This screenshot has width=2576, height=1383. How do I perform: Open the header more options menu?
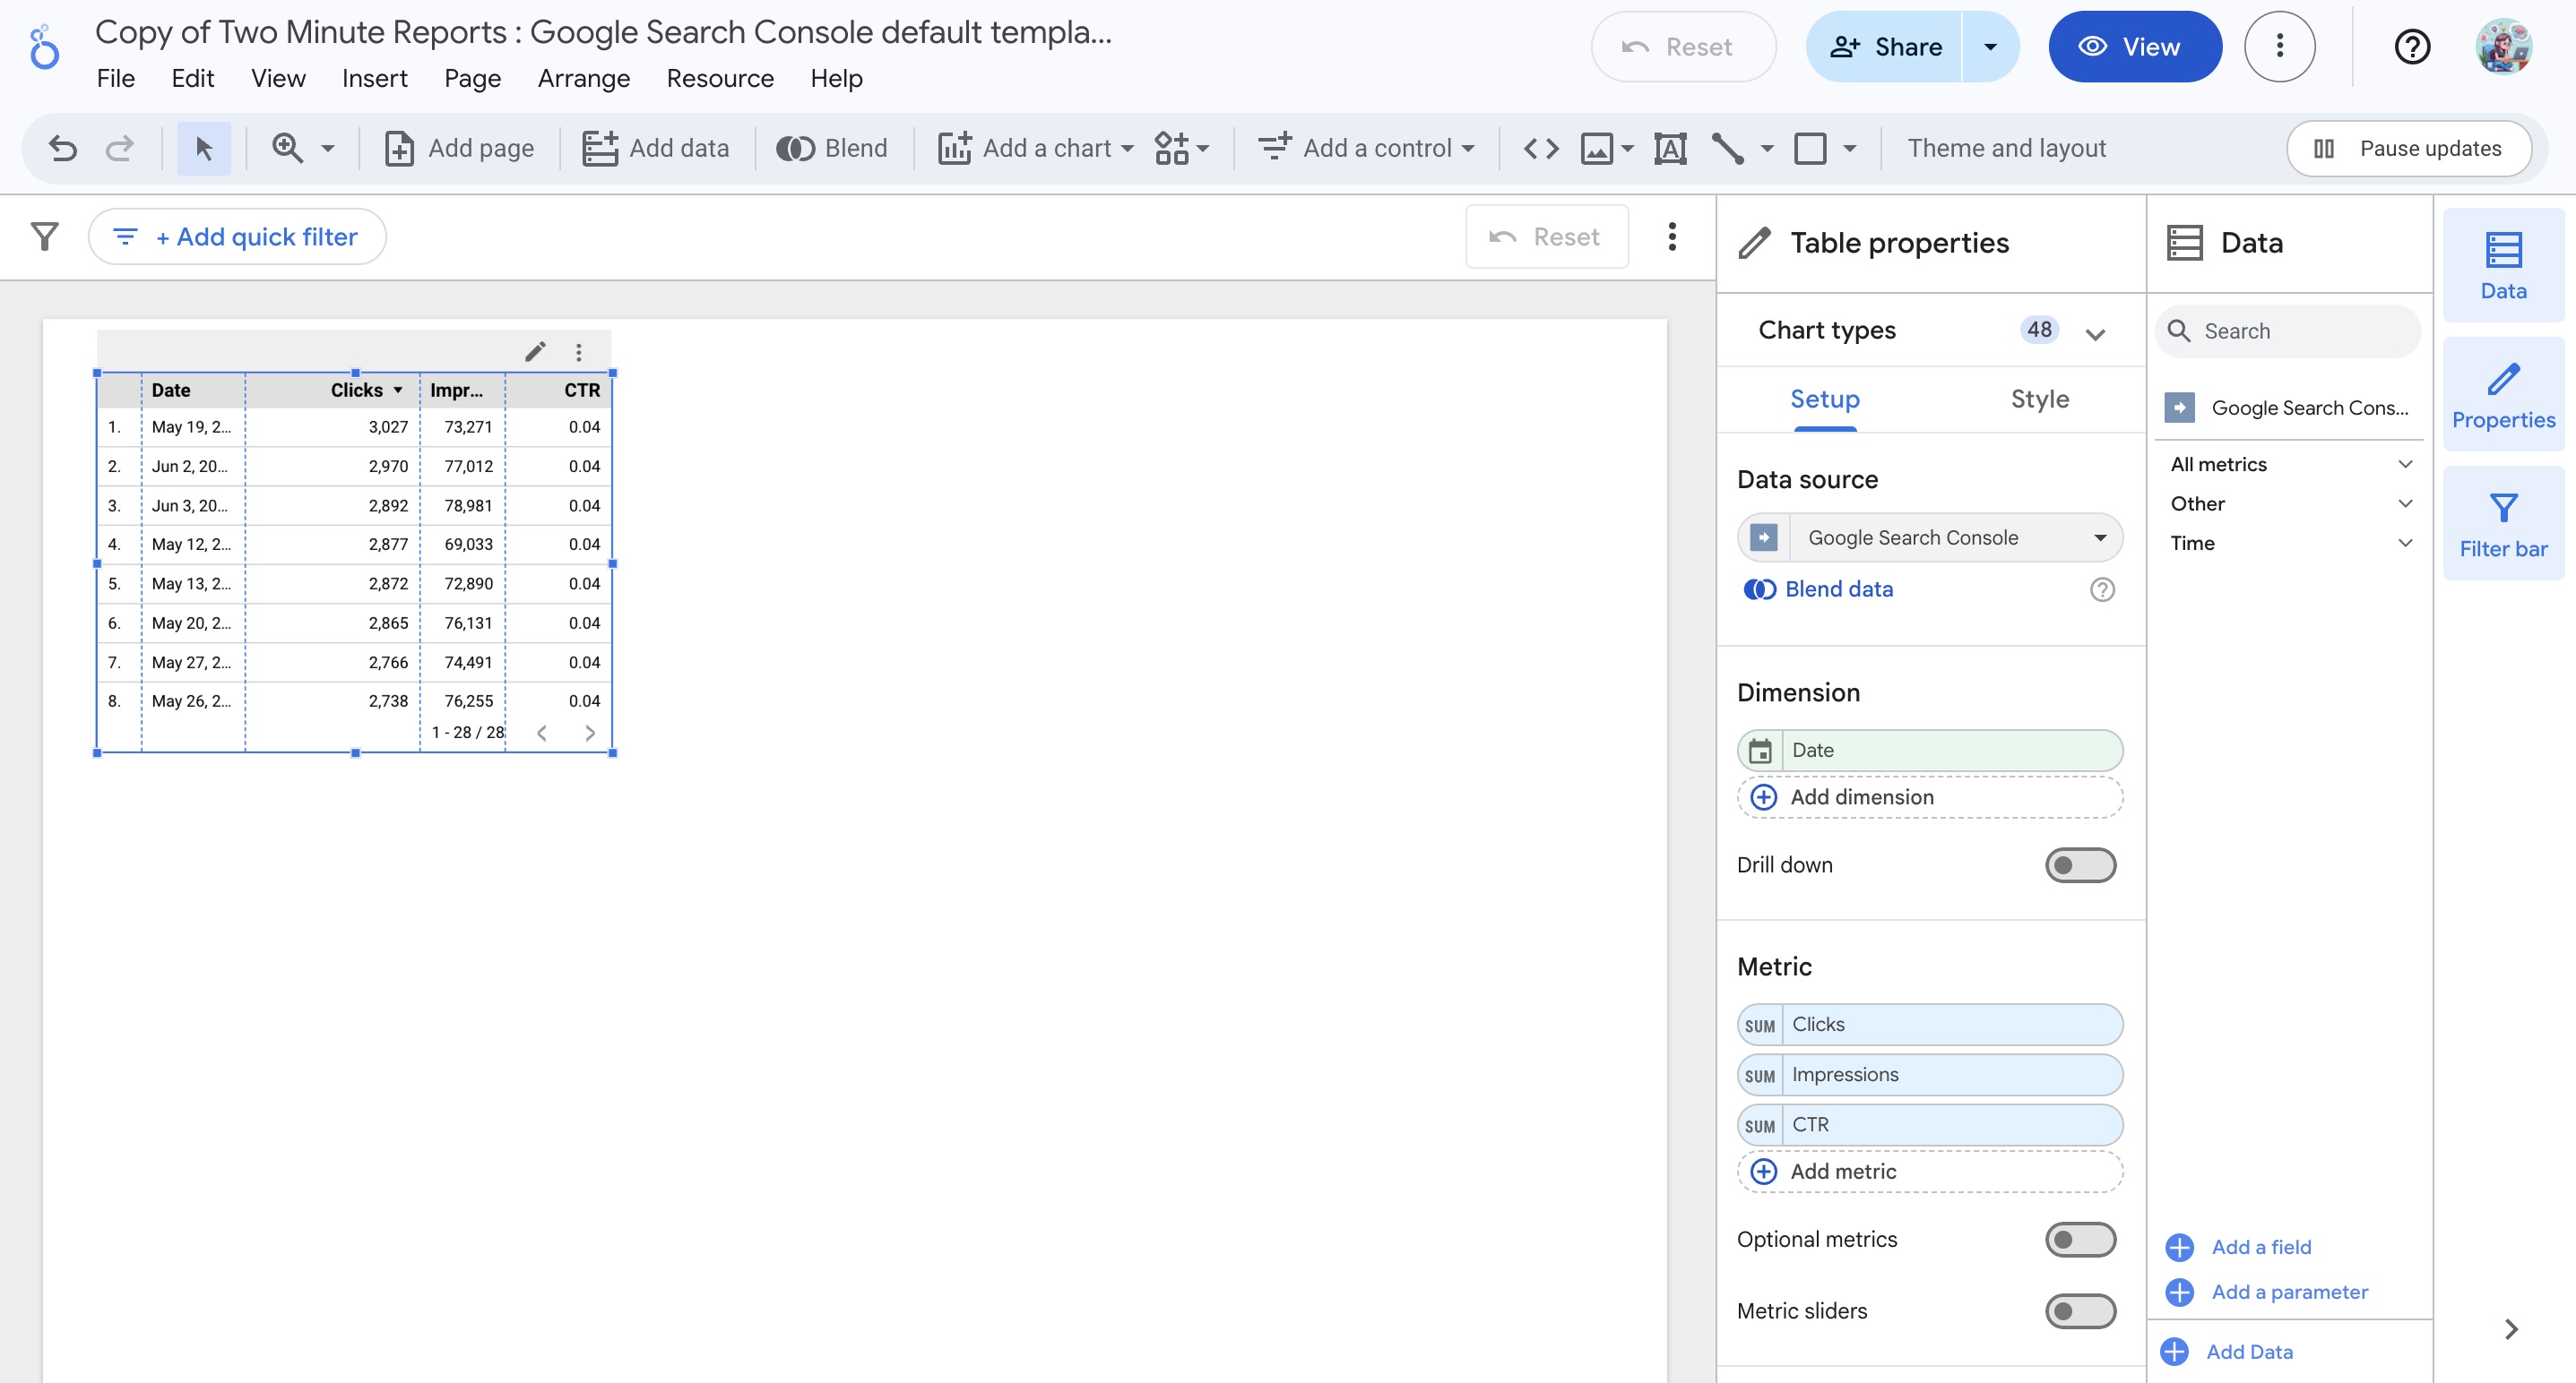pos(2279,47)
